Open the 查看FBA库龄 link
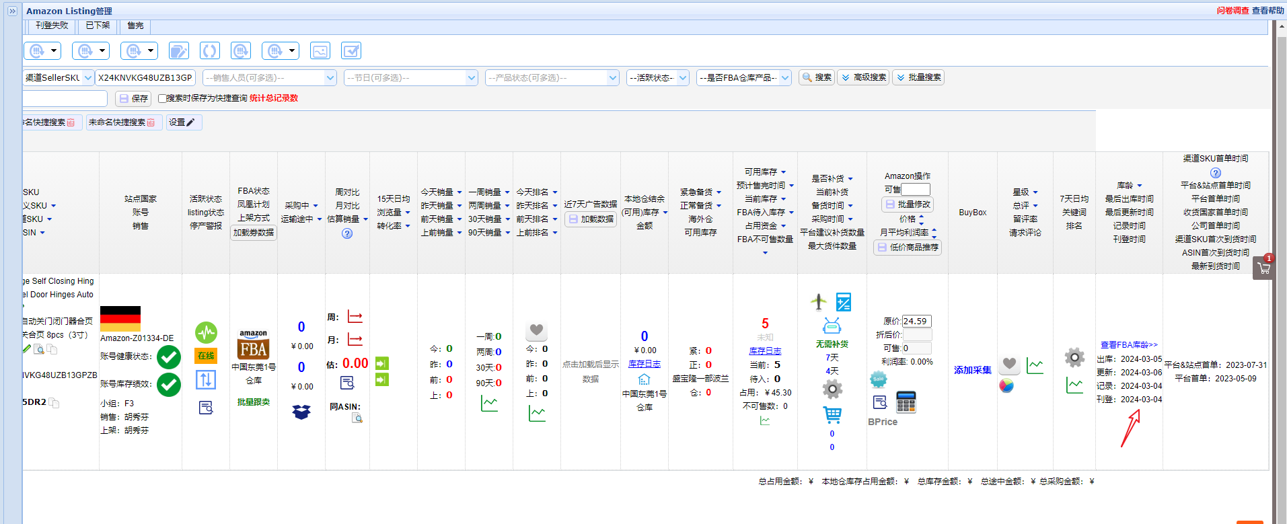 [1129, 344]
